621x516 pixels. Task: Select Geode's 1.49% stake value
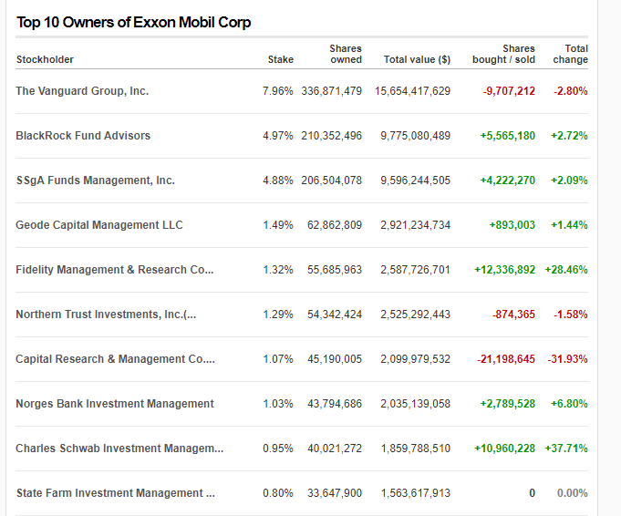coord(278,225)
